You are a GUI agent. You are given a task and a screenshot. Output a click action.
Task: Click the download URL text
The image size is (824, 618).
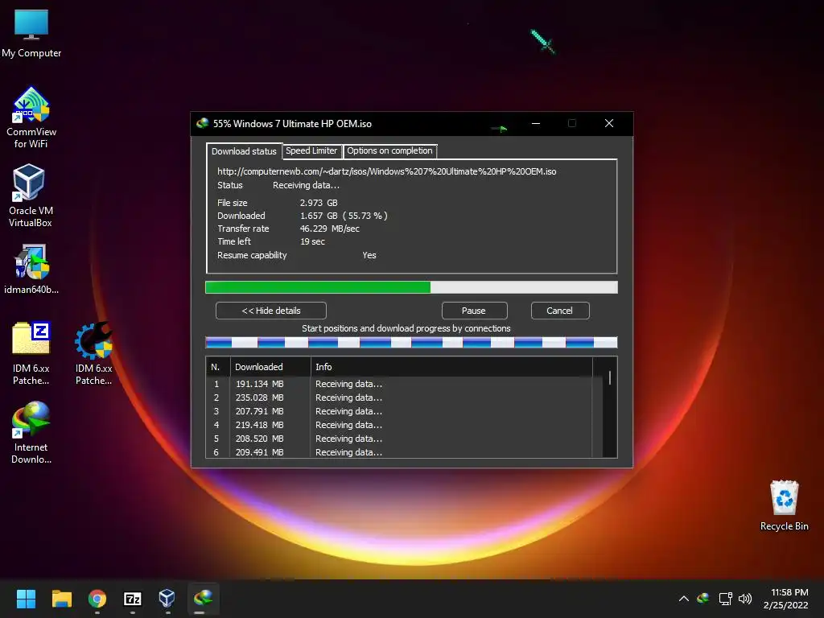coord(387,171)
